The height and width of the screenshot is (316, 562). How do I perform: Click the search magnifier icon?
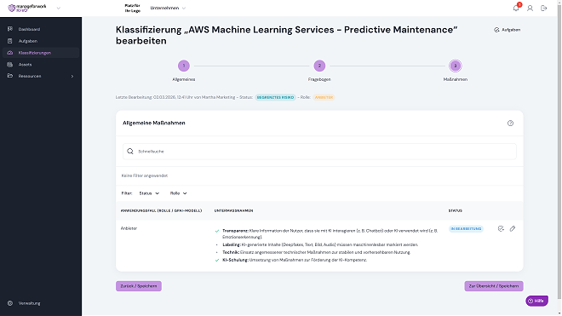click(130, 152)
